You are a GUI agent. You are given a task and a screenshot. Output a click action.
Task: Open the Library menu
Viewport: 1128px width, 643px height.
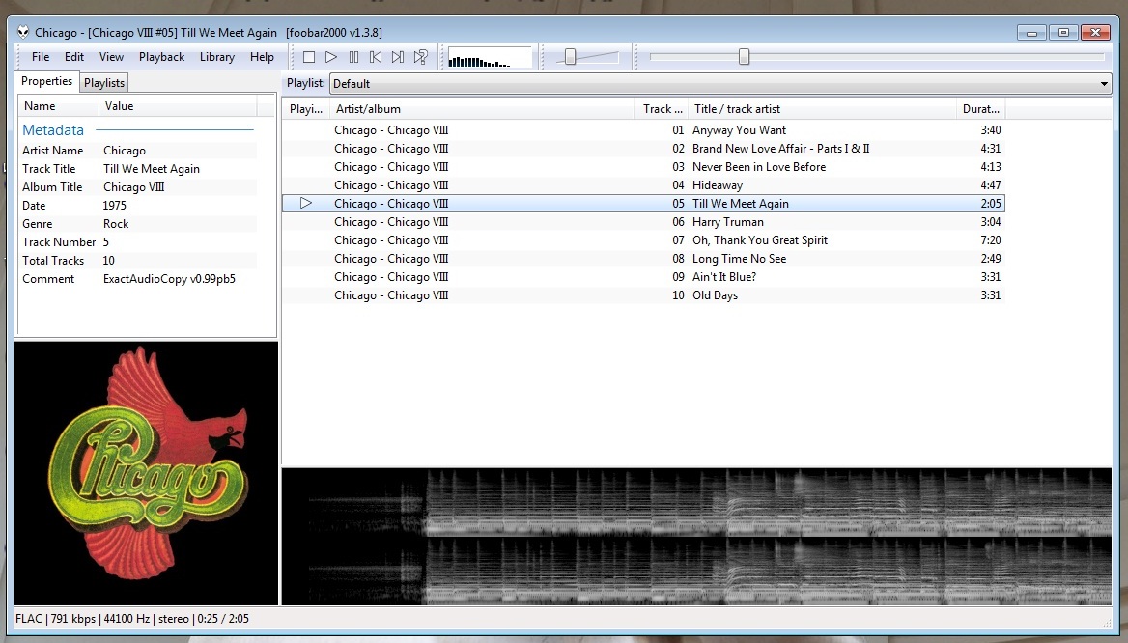(216, 57)
